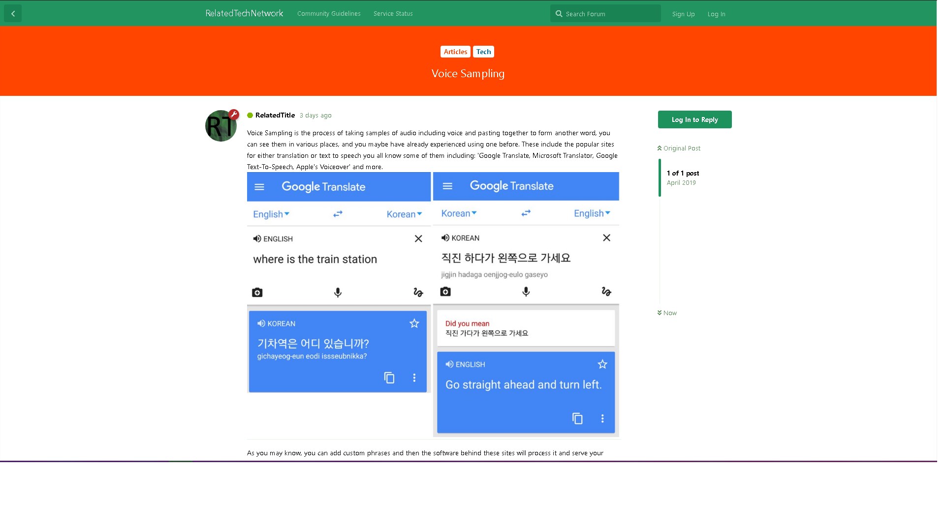Click the speaker icon next to ENGLISH label
Viewport: 945px width, 531px height.
click(257, 238)
